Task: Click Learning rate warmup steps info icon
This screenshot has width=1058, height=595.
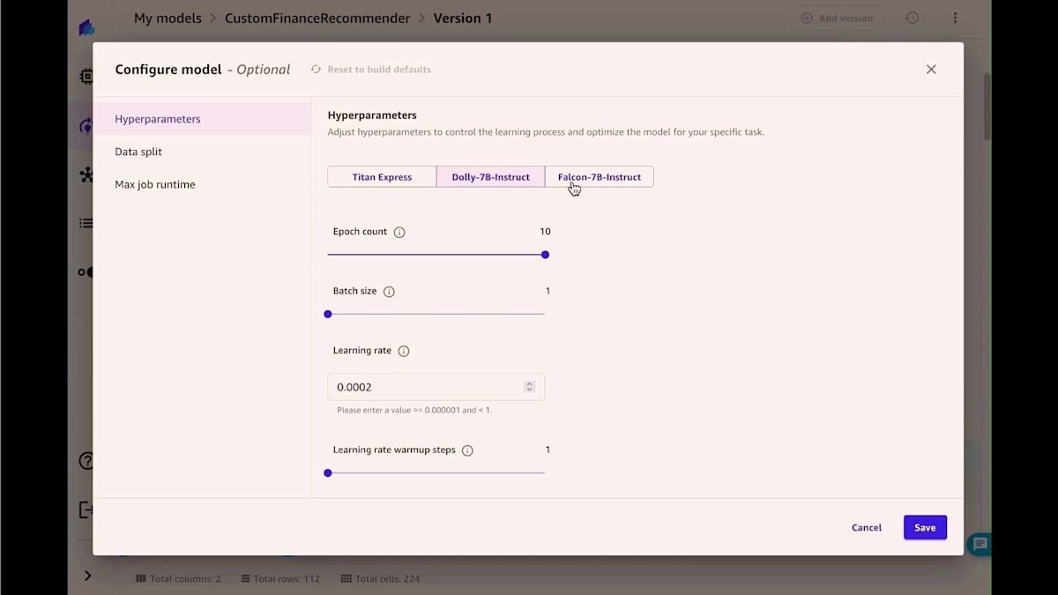Action: (x=467, y=450)
